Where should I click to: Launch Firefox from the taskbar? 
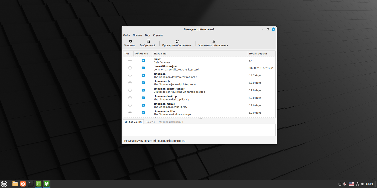[x=23, y=184]
